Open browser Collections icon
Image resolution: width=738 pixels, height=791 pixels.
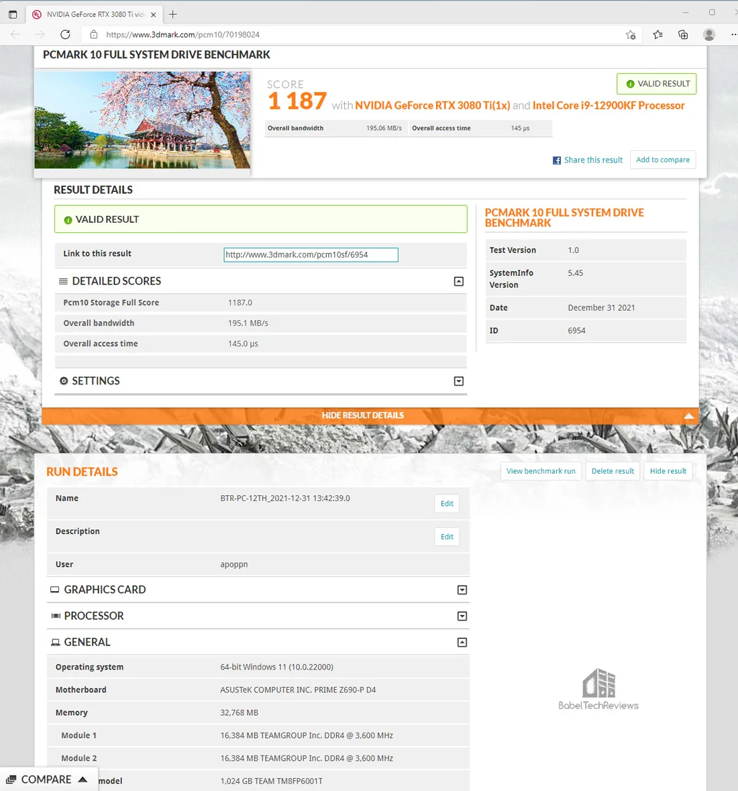pos(683,34)
